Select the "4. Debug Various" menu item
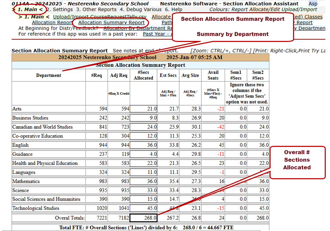Viewport: 330px width, 231px height. point(141,10)
